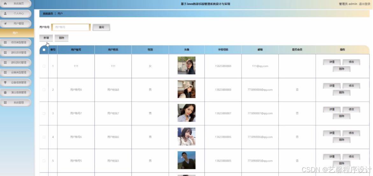Click the grid icon beside 设备类型管理

click(x=5, y=72)
